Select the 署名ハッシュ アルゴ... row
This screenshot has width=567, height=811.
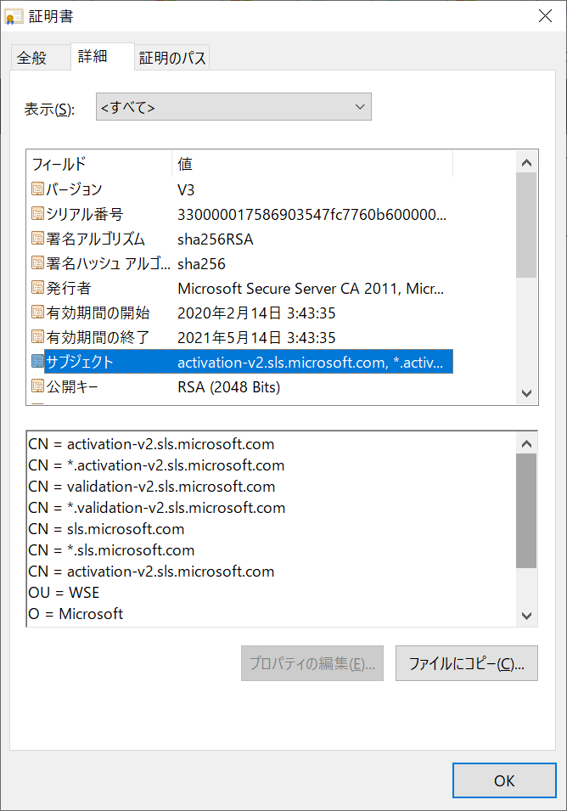pos(240,264)
